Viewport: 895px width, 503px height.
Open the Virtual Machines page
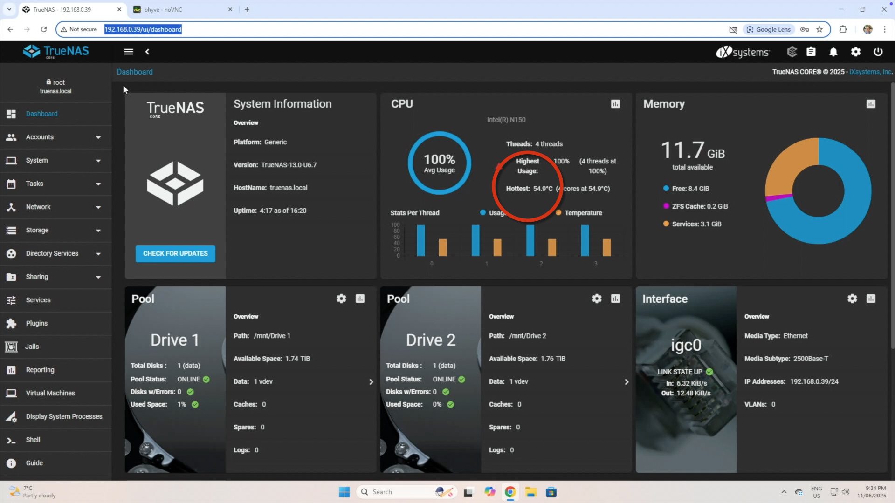[x=50, y=393]
